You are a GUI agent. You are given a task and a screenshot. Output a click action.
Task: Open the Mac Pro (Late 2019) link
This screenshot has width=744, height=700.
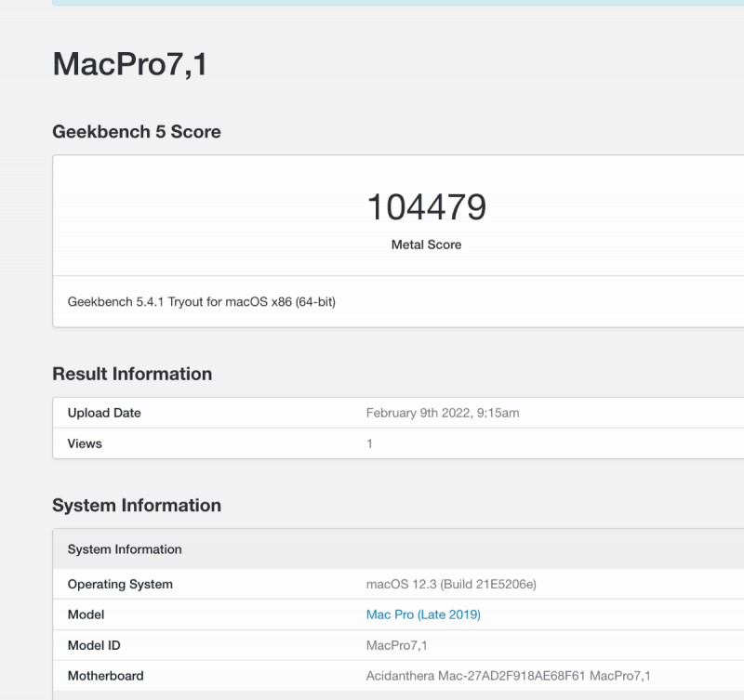click(x=423, y=614)
